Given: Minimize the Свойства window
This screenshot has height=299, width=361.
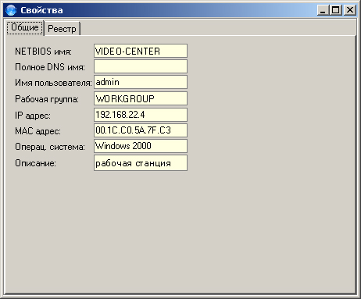Looking at the screenshot, I should click(323, 10).
